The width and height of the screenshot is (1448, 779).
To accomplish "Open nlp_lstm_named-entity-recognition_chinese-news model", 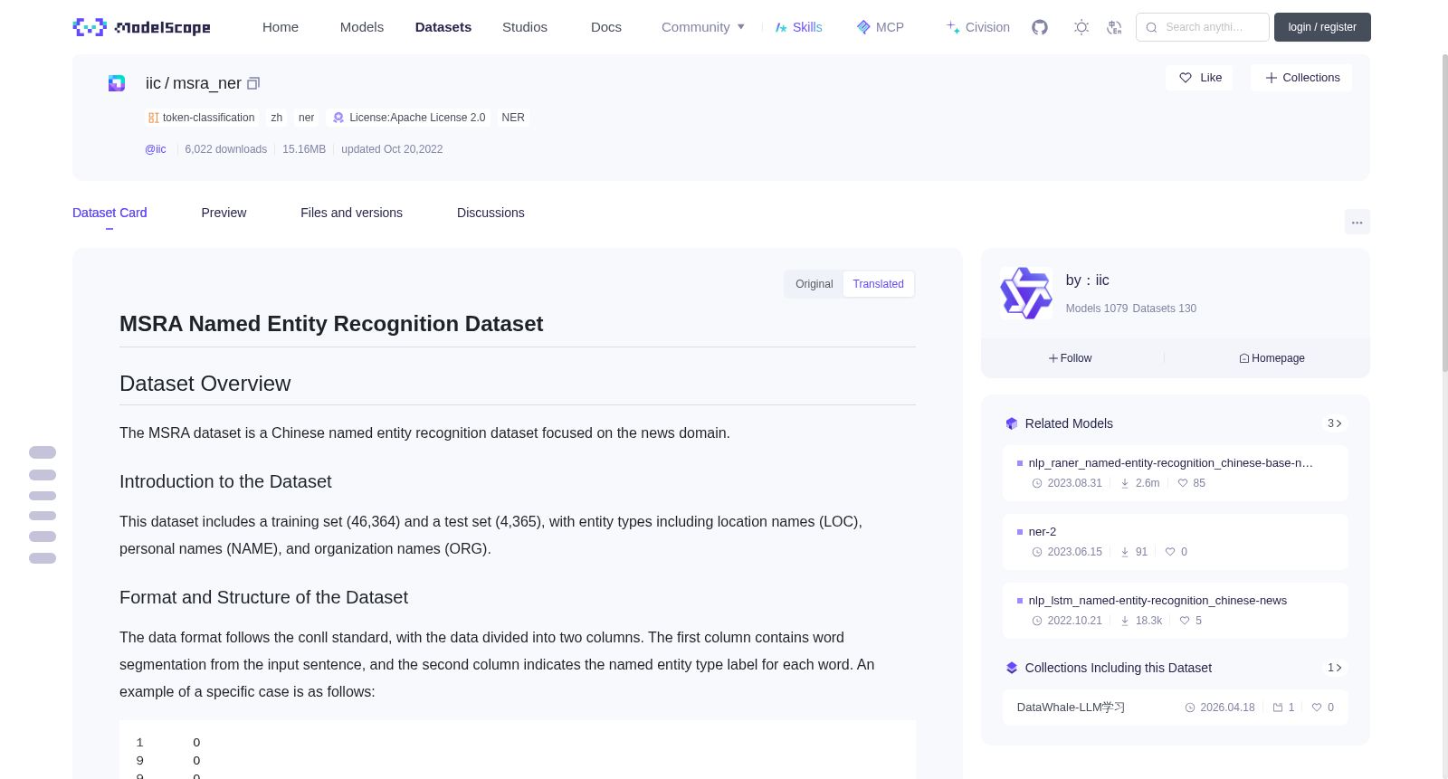I will (x=1175, y=610).
